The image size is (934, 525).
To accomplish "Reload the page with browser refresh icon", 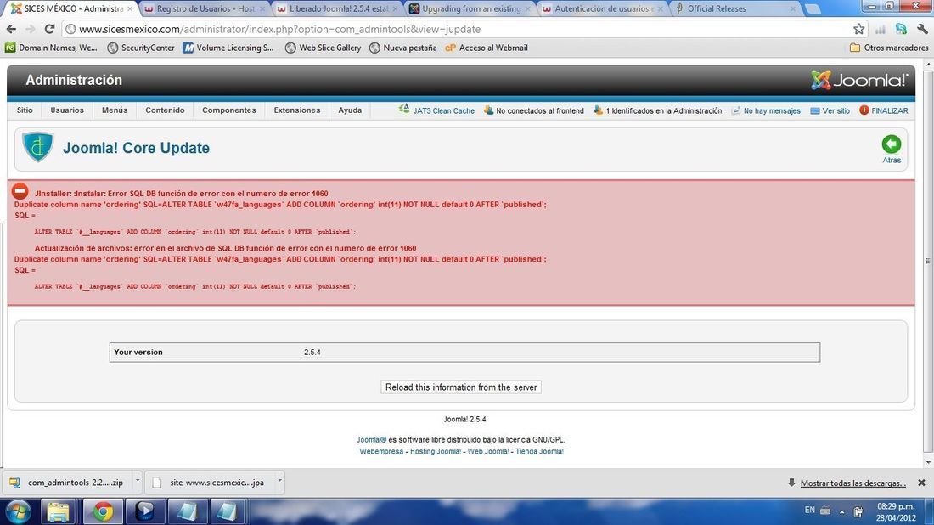I will [49, 29].
